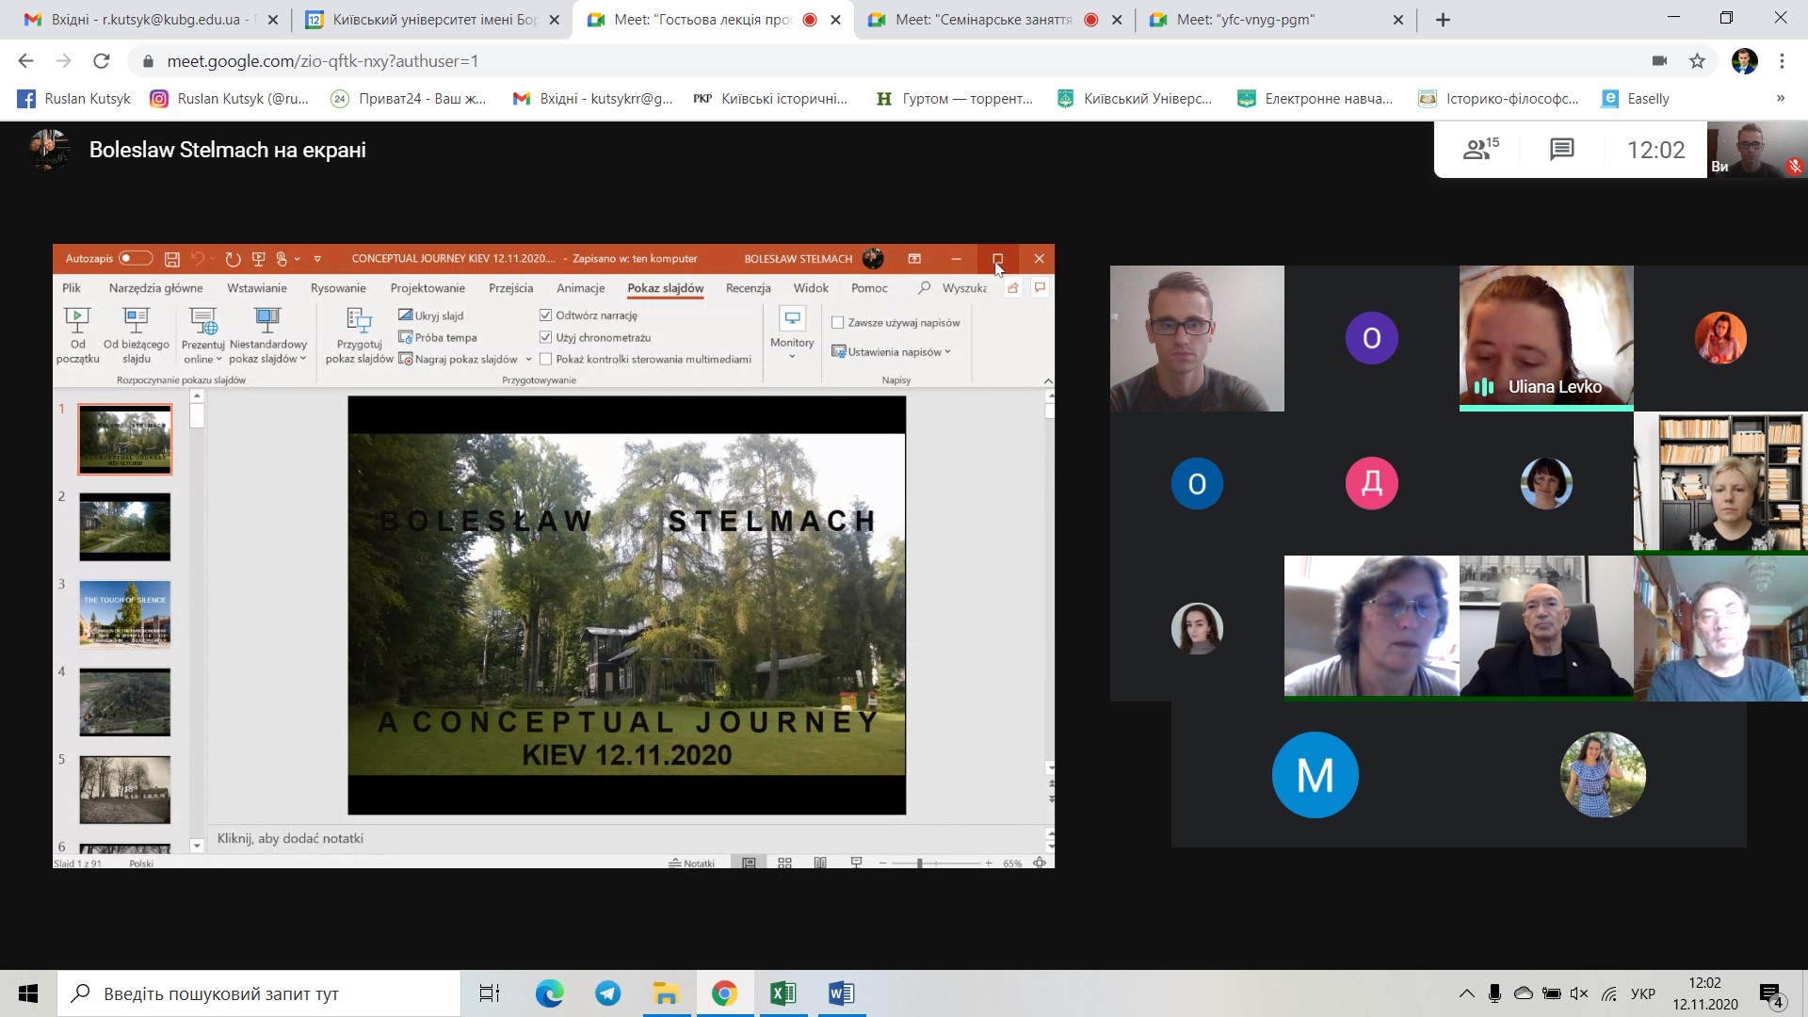
Task: Open Windows notification center icon
Action: (1770, 993)
